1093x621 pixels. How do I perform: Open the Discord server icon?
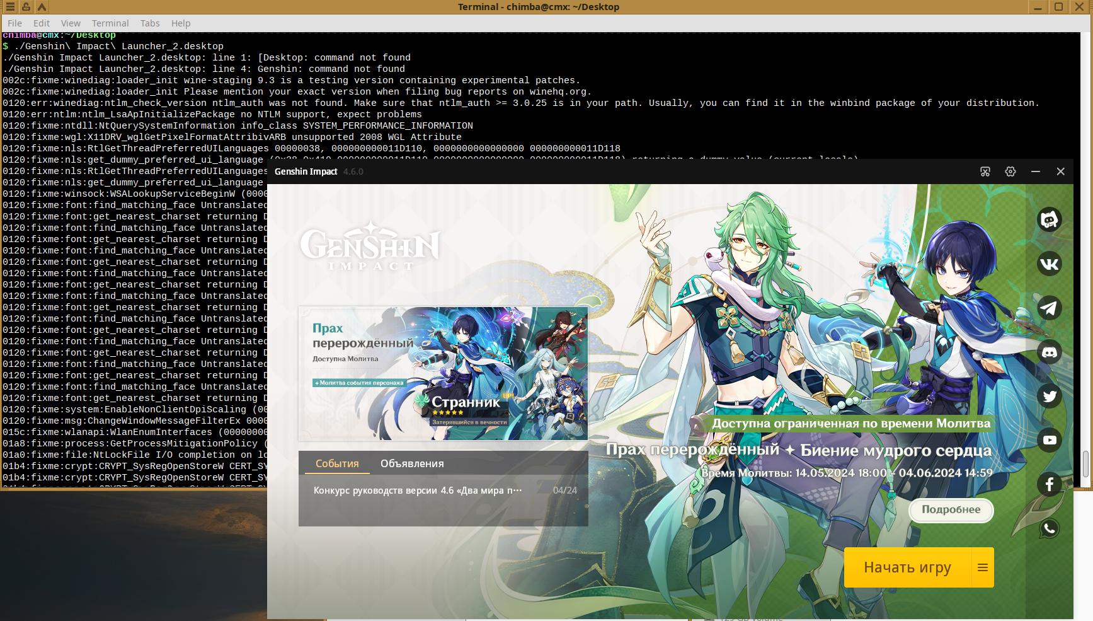pos(1049,352)
